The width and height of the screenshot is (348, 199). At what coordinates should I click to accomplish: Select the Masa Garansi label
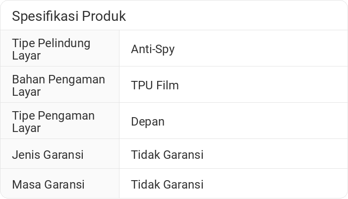coord(48,185)
